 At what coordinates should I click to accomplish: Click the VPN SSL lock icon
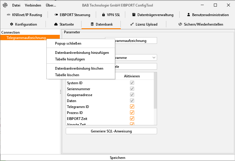[103, 15]
